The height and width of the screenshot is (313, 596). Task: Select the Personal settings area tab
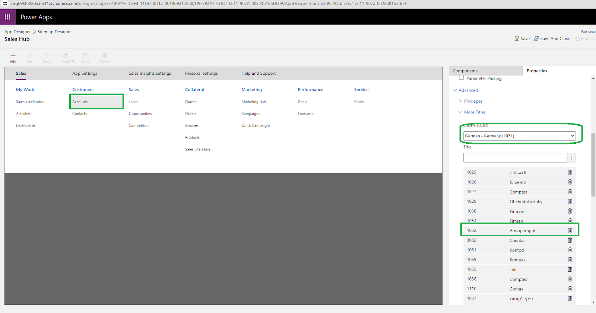tap(201, 73)
